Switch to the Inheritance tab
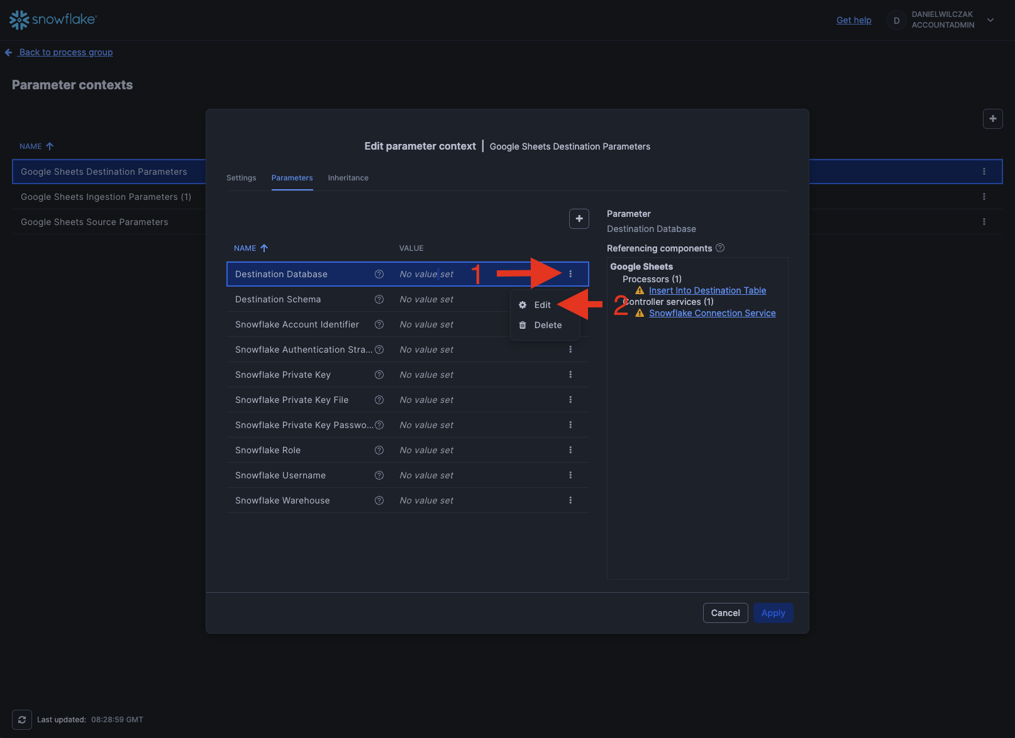The width and height of the screenshot is (1015, 738). (x=348, y=178)
